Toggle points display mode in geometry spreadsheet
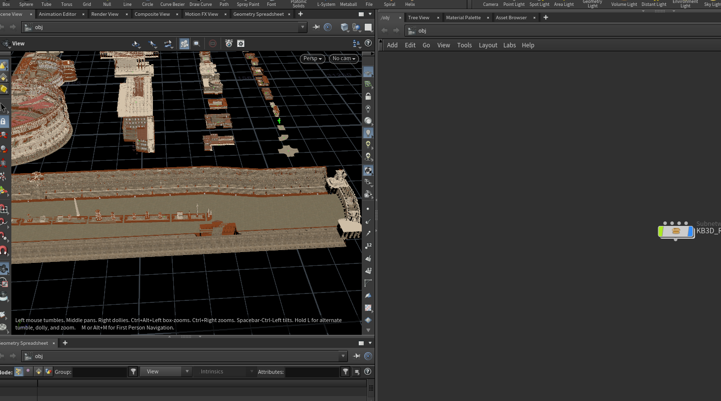This screenshot has height=401, width=721. coord(19,371)
